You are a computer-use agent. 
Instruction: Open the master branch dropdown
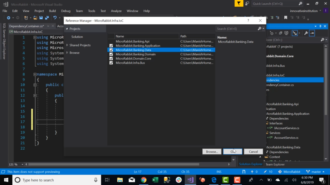click(315, 172)
